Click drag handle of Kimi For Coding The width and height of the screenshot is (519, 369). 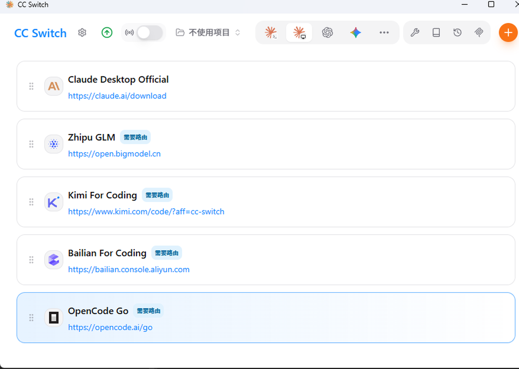tap(31, 202)
